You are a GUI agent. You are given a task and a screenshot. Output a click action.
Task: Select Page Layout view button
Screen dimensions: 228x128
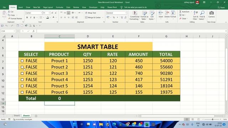point(192,119)
